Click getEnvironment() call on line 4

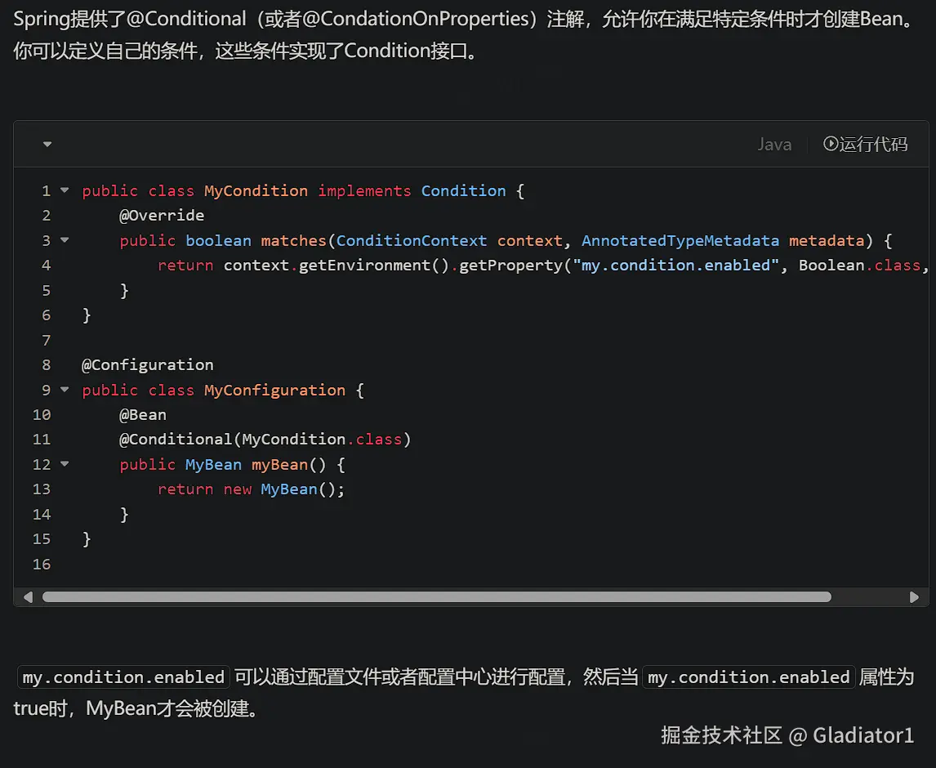tap(374, 266)
